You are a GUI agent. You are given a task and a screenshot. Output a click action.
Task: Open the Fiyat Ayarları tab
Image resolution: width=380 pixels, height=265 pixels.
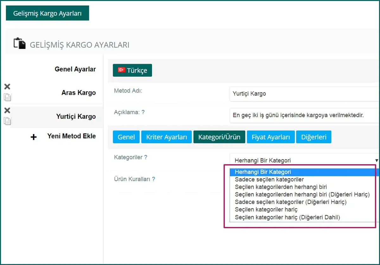271,137
